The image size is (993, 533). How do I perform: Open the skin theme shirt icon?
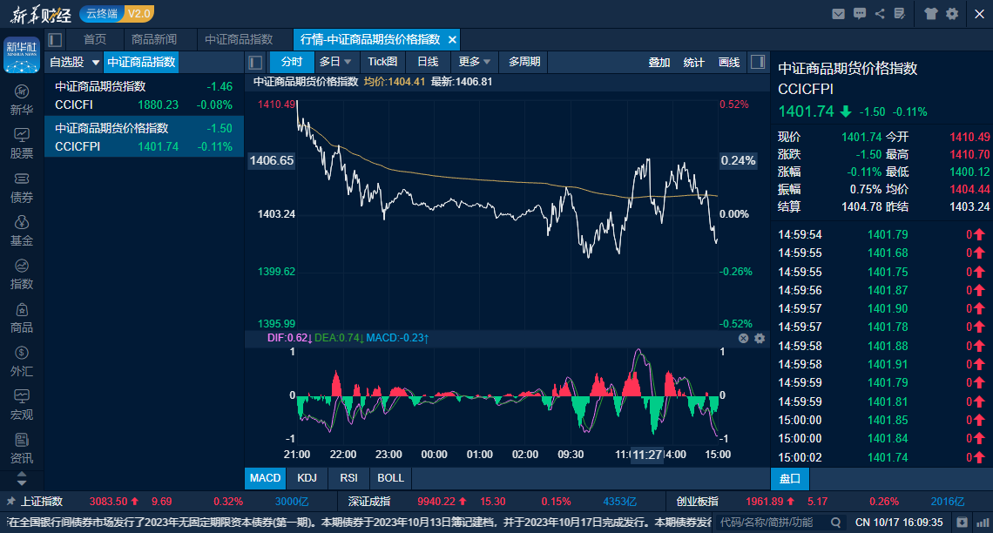(931, 13)
